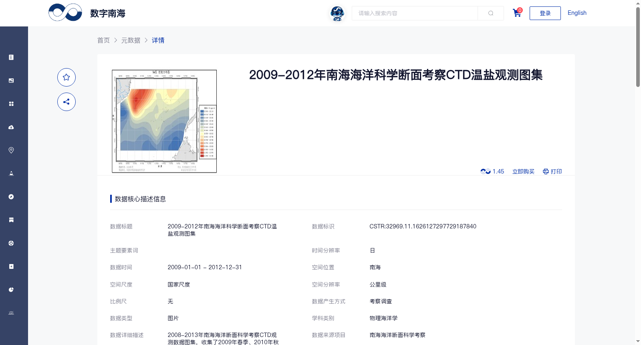Click the 数据详细描述 field label
The image size is (641, 345).
pyautogui.click(x=127, y=335)
